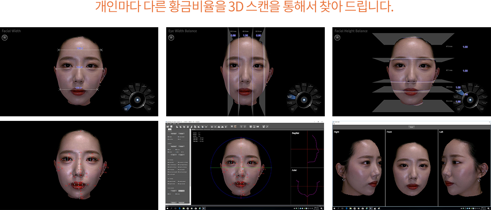This screenshot has width=491, height=210.
Task: Click the round R home icon in Eye Width Balance screen
Action: [x=171, y=37]
